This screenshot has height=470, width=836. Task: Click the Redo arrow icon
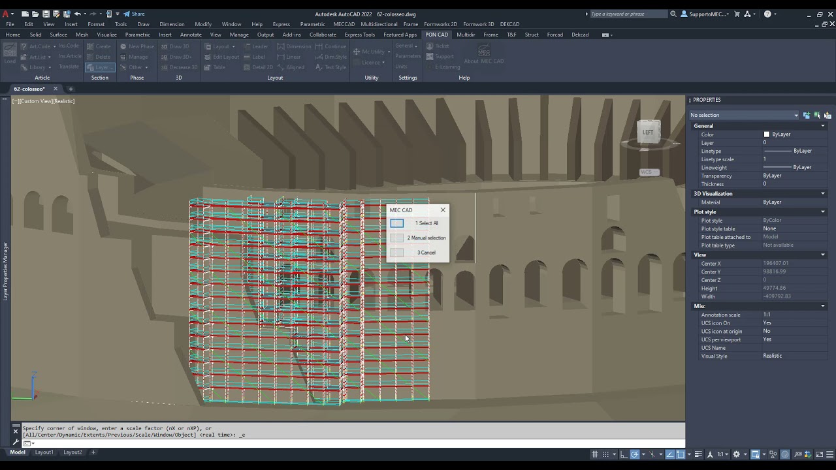93,14
